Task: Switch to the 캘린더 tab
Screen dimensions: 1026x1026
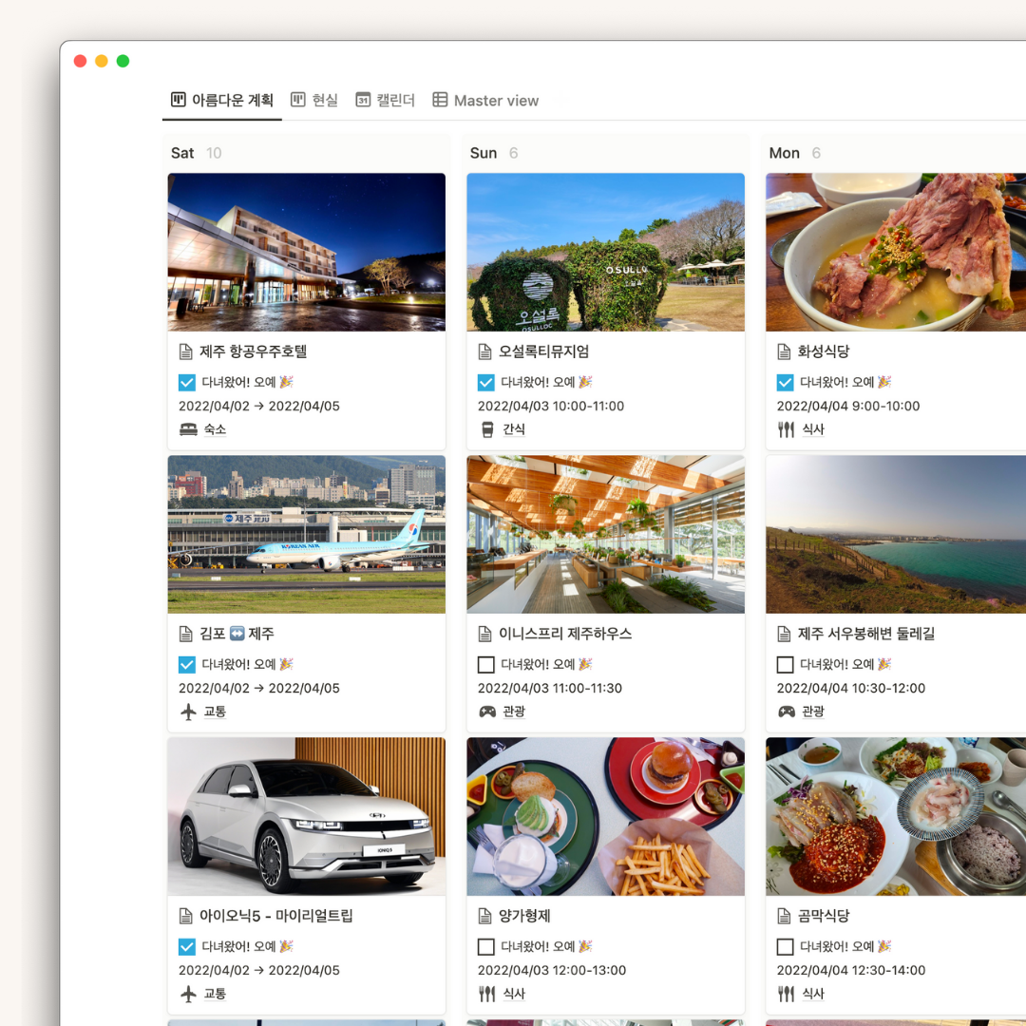Action: 385,100
